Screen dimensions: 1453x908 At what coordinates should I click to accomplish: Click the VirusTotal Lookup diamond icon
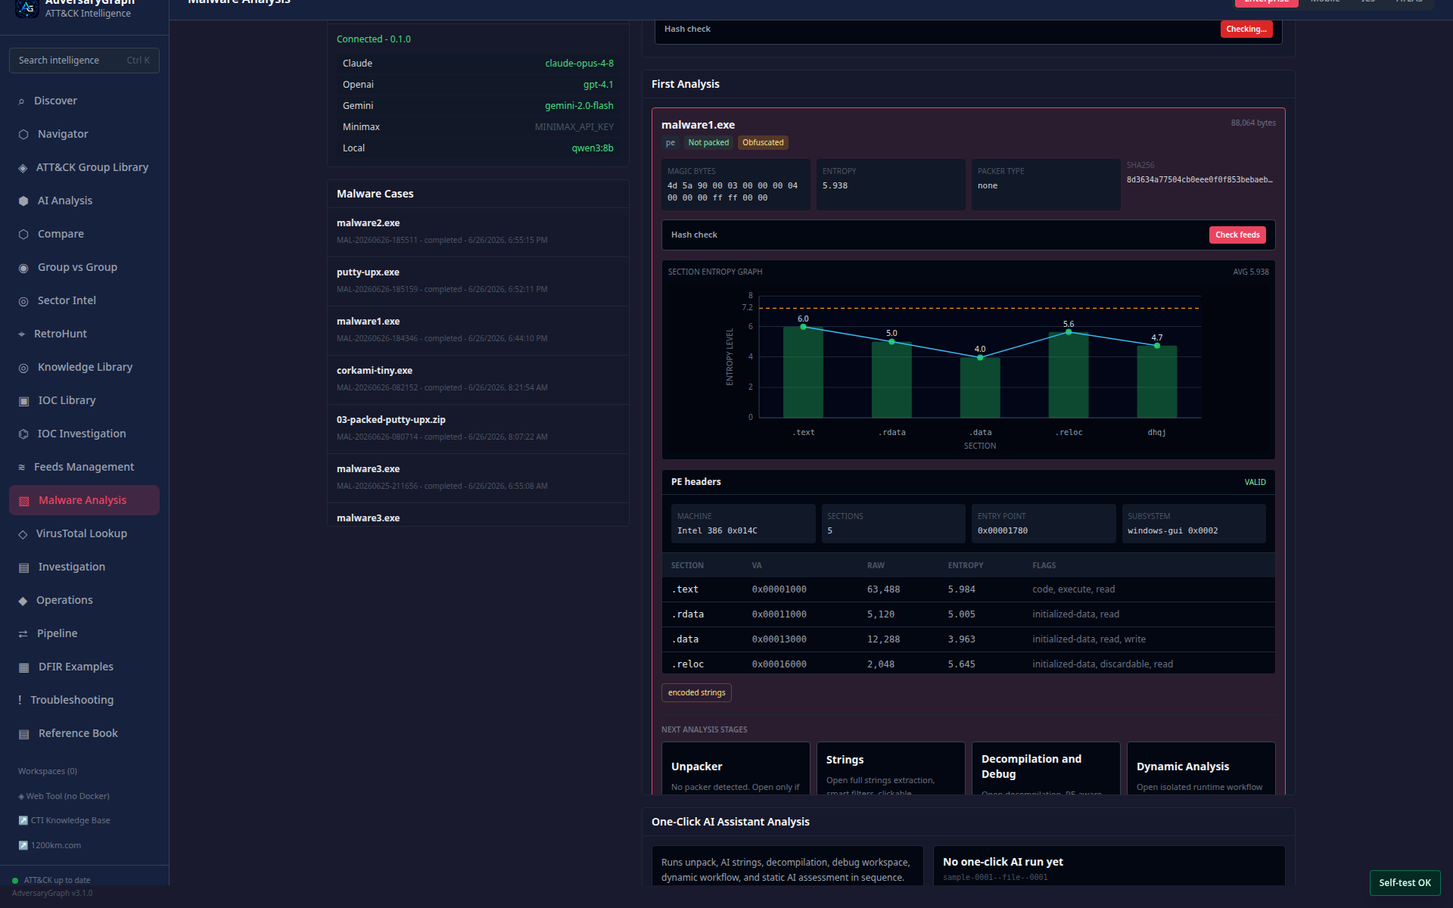point(23,534)
